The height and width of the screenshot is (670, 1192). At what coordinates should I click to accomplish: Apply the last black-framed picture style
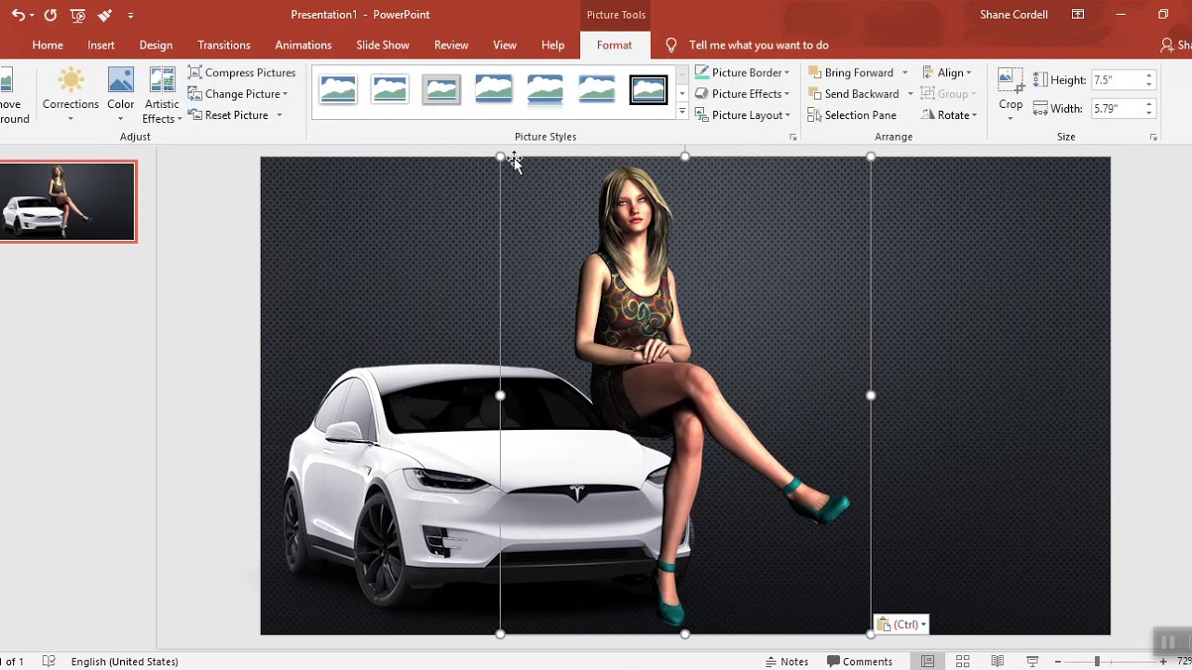point(648,90)
